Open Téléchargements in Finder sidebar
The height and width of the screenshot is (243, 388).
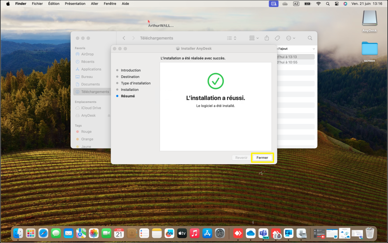pos(92,92)
